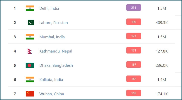Open the Mumbai, India city link
The width and height of the screenshot is (182, 100).
pyautogui.click(x=52, y=37)
